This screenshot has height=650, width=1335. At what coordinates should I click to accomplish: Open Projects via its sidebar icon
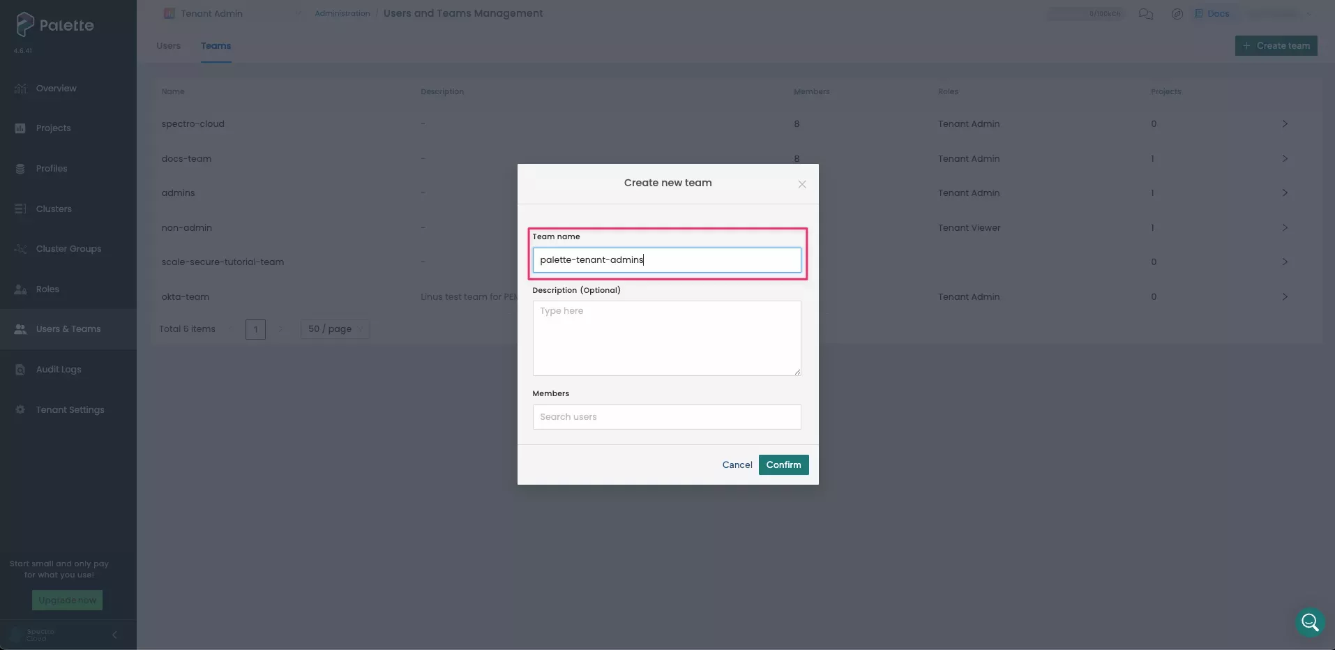click(20, 128)
